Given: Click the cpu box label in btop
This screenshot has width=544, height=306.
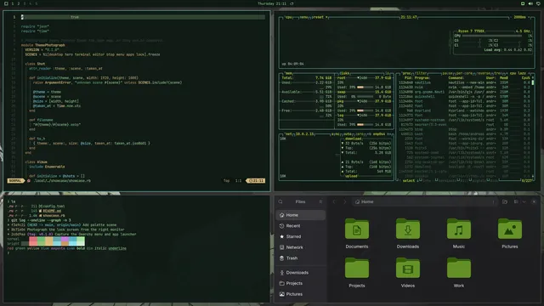Looking at the screenshot, I should click(x=288, y=17).
